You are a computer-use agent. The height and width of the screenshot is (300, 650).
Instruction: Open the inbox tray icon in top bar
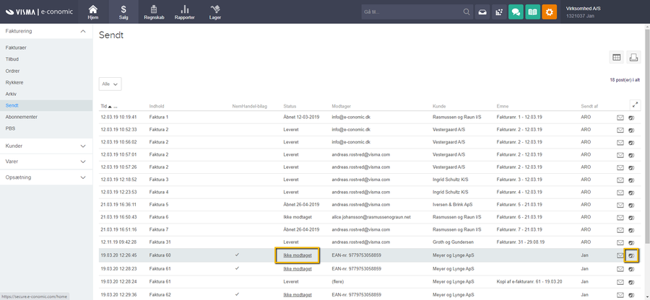point(482,12)
